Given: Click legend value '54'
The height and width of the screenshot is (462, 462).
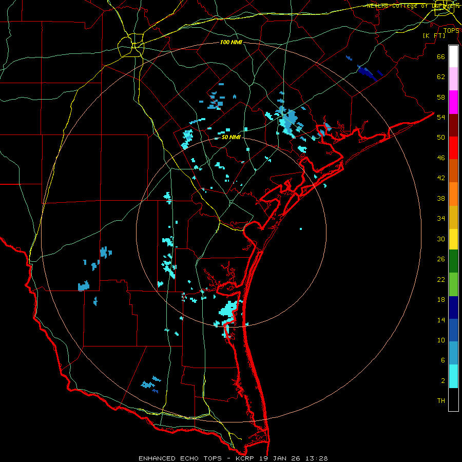Looking at the screenshot, I should pos(441,117).
